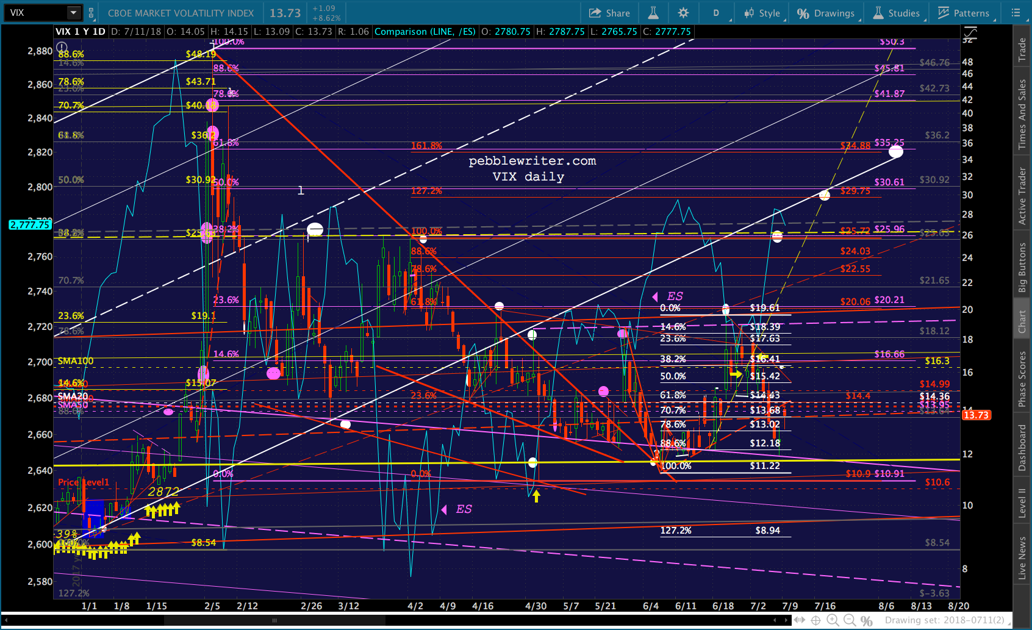Click the SMA100 label

[x=76, y=361]
